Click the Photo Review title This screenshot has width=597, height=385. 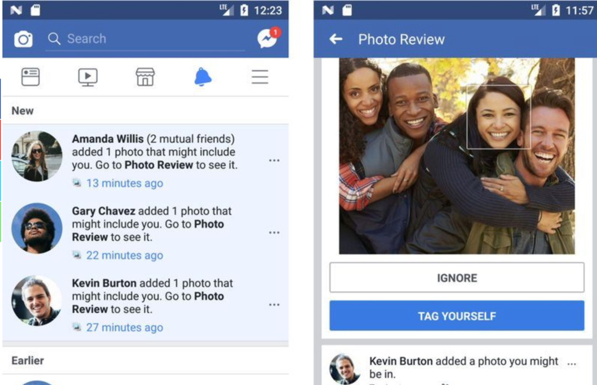coord(401,40)
